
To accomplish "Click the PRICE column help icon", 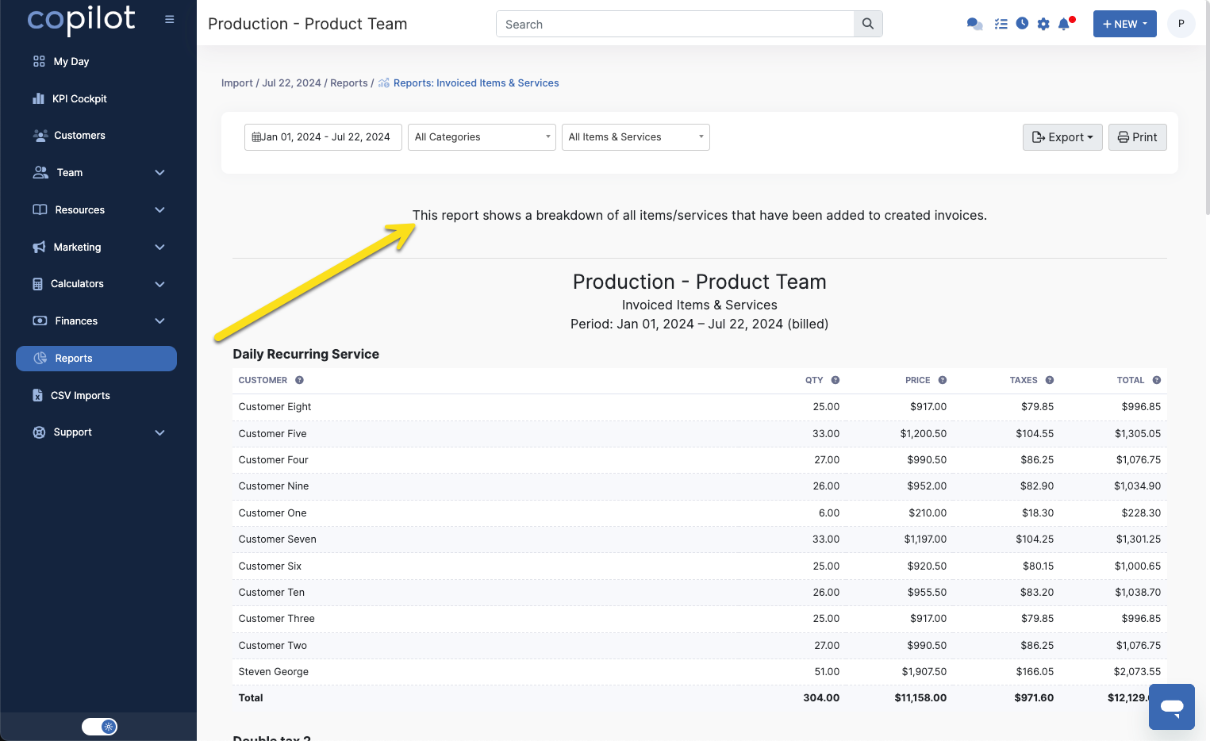I will click(943, 380).
